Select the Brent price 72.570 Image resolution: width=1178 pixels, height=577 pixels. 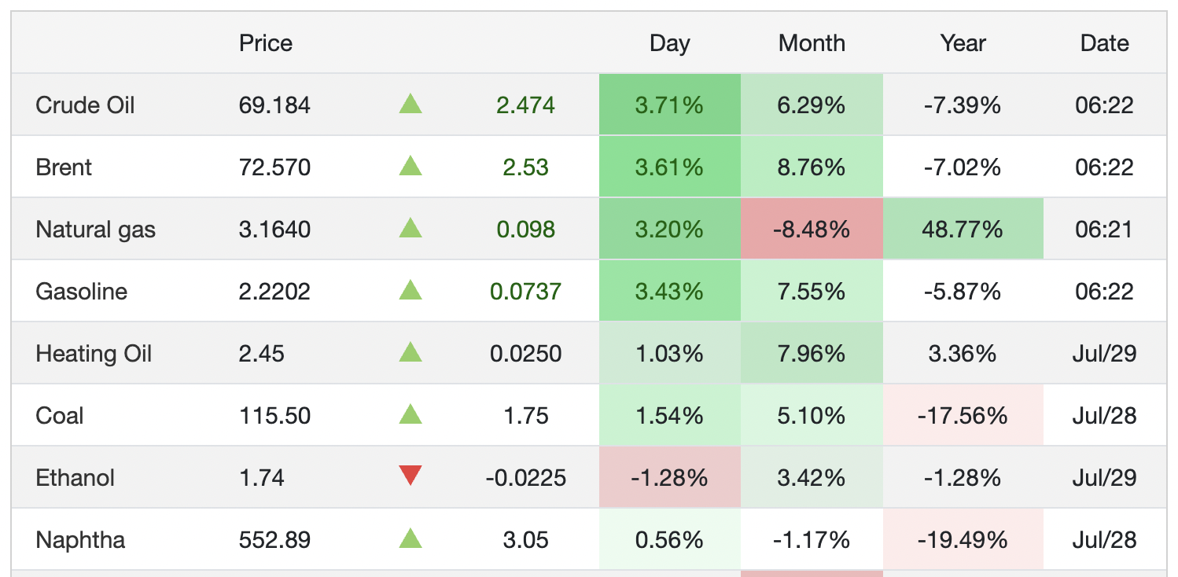point(274,167)
